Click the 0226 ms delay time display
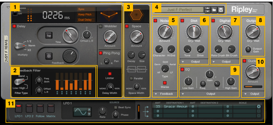Viewport: 273px width, 125px height. click(x=56, y=15)
